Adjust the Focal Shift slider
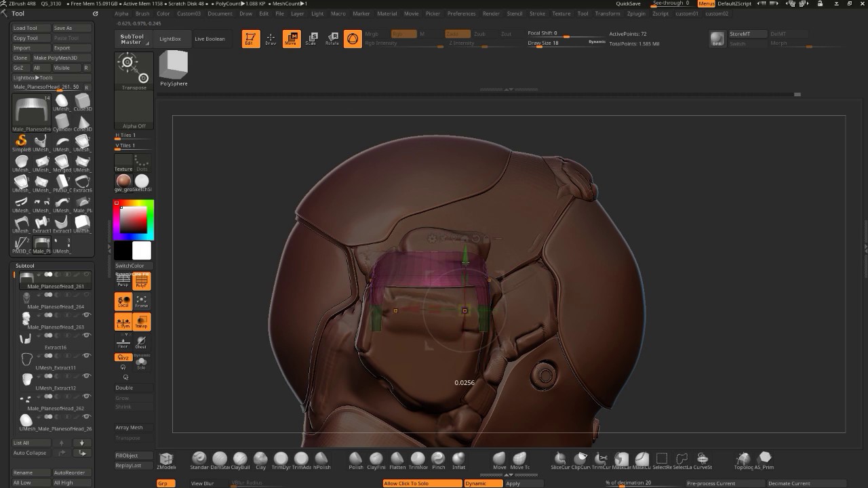This screenshot has width=868, height=488. tap(566, 34)
